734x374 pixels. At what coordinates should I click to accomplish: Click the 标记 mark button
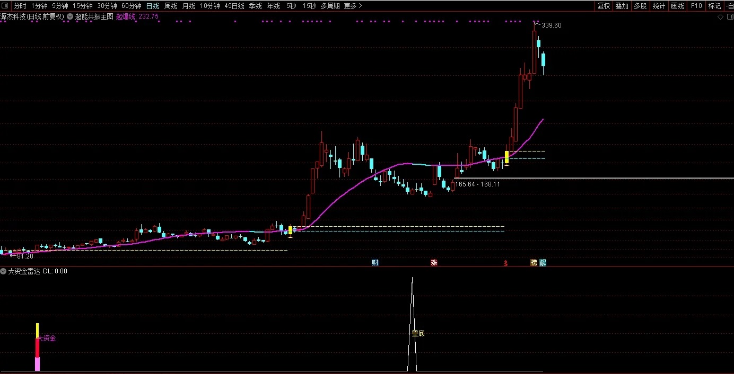point(714,6)
